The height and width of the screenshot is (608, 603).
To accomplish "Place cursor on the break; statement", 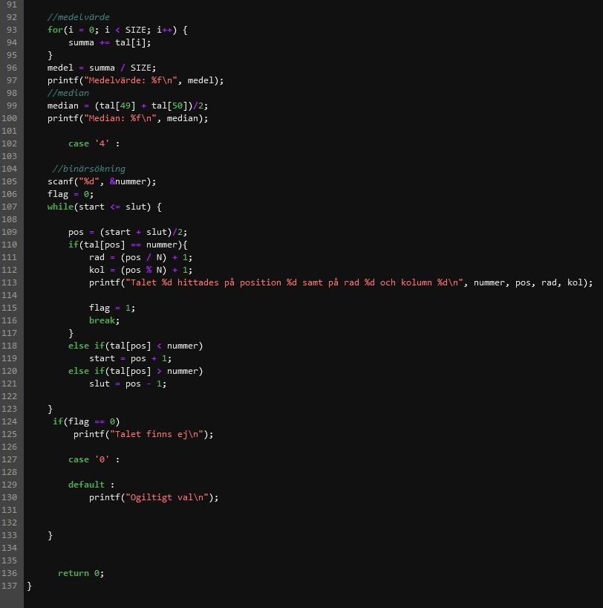I will click(x=104, y=320).
